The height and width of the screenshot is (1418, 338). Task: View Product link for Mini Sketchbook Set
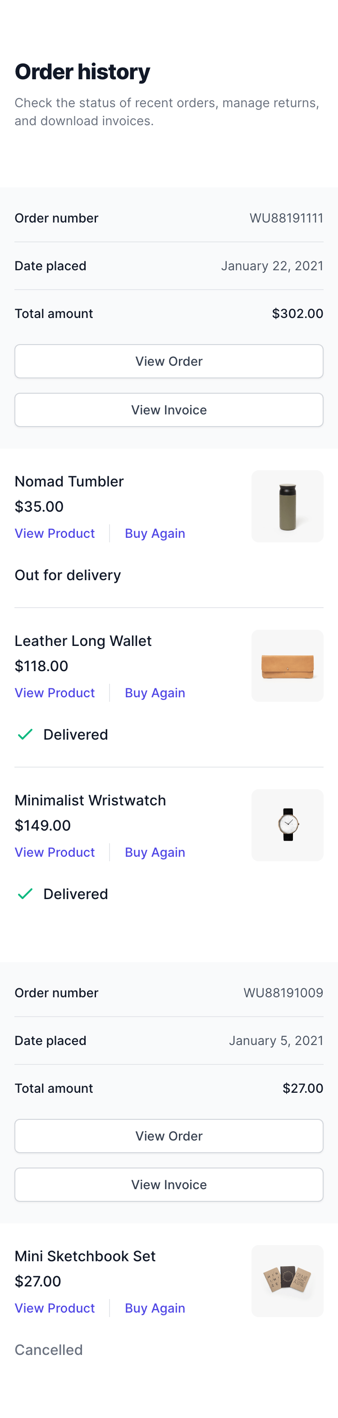coord(55,1309)
